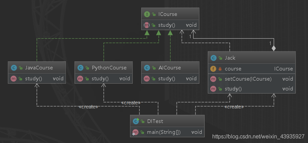This screenshot has width=308, height=143.
Task: Click the class icon next to AICourse
Action: [146, 67]
